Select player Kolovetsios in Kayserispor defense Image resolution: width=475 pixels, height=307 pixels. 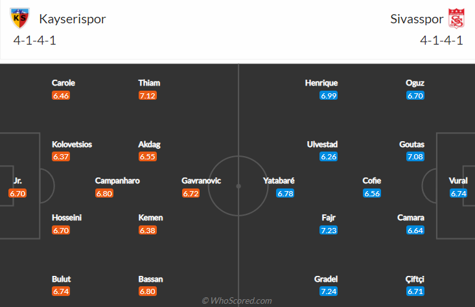(72, 144)
